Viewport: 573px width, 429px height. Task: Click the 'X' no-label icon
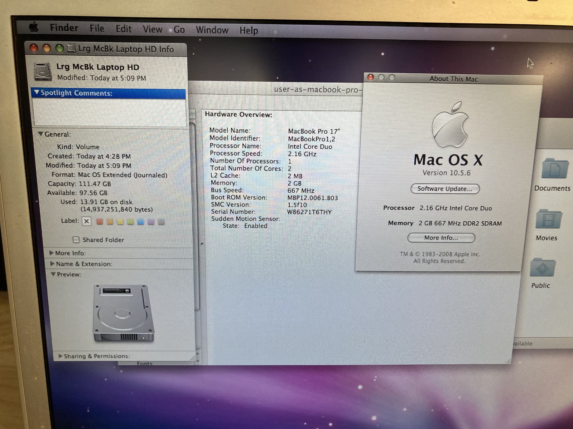pos(86,221)
